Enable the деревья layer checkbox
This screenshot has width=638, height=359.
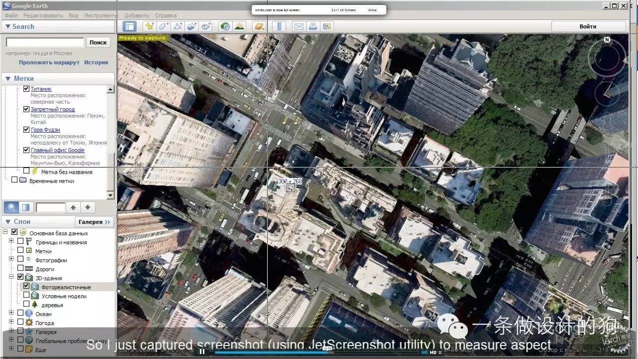point(26,305)
